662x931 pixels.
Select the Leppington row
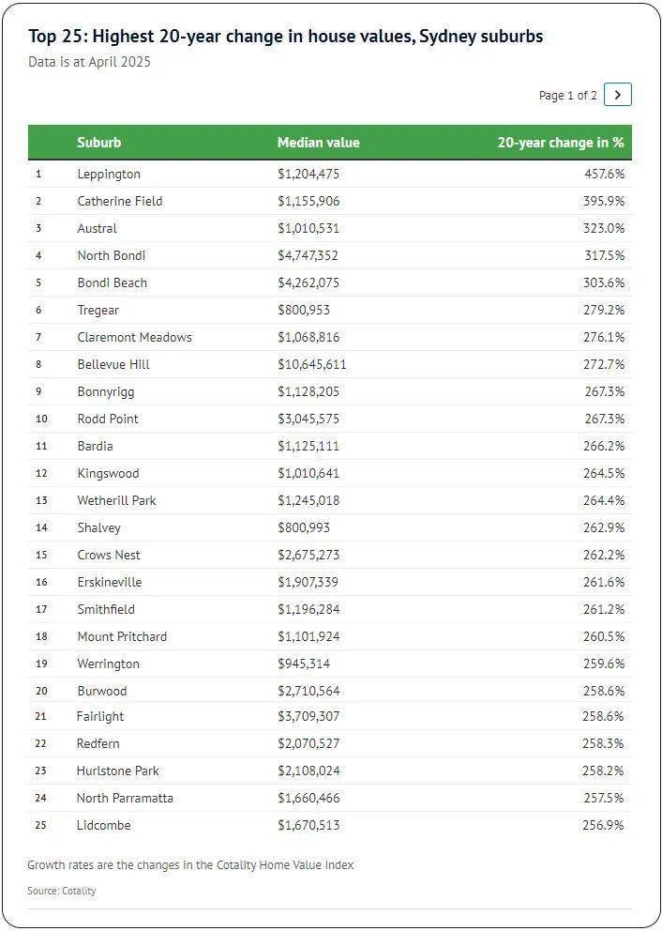point(109,174)
